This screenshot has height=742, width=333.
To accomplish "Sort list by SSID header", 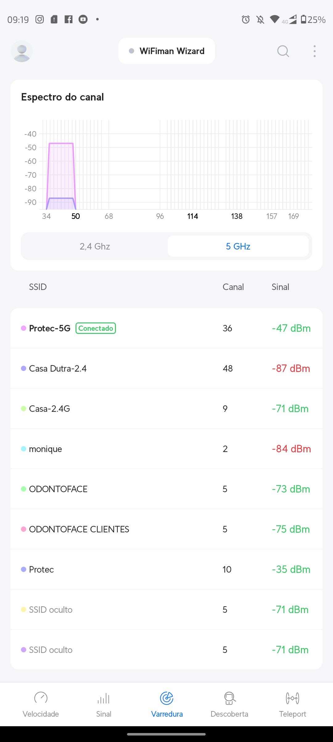I will tap(38, 287).
